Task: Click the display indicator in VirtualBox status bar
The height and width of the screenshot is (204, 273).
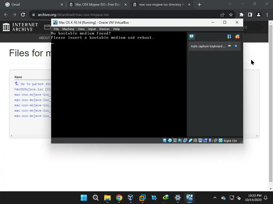Action: (x=200, y=141)
